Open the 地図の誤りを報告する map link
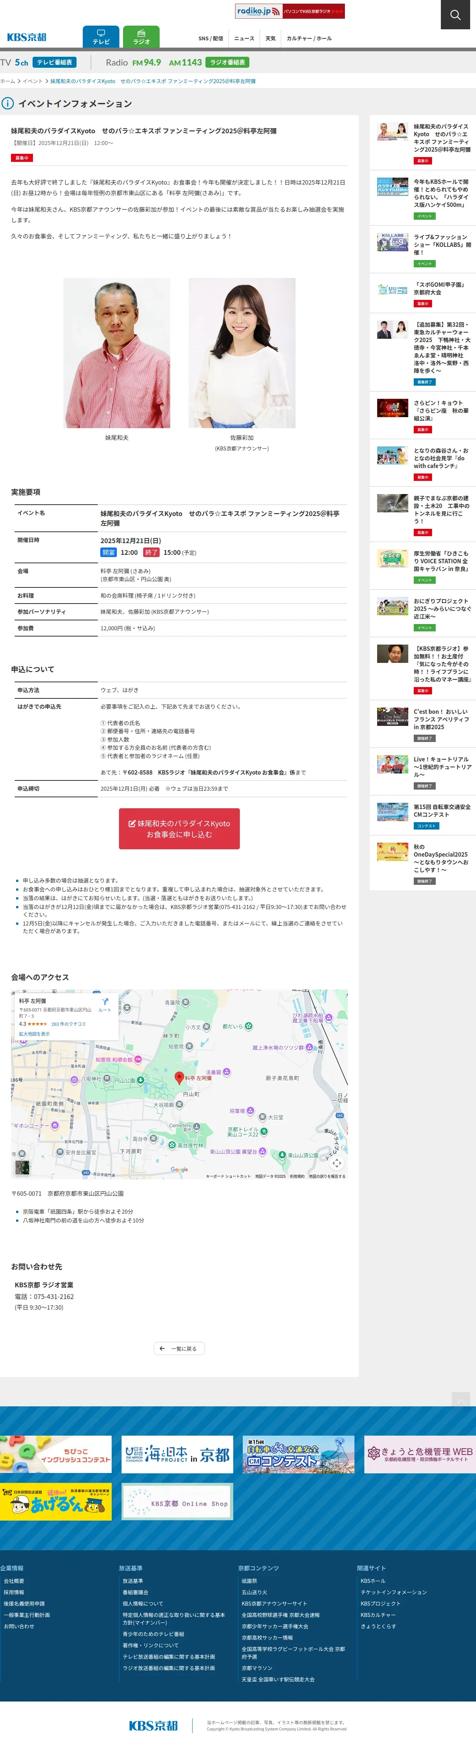The image size is (476, 1744). point(327,1176)
